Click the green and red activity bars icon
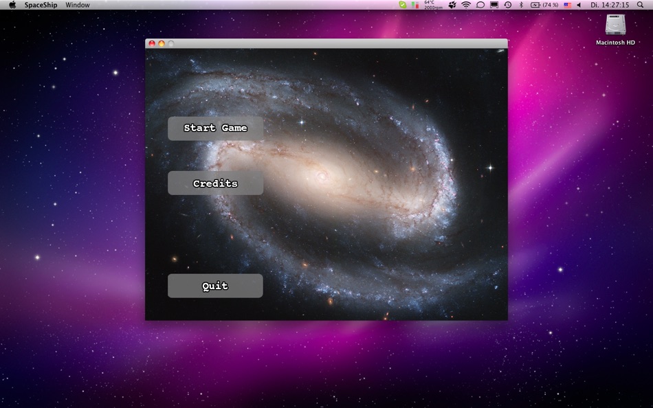The height and width of the screenshot is (408, 653). coord(415,5)
